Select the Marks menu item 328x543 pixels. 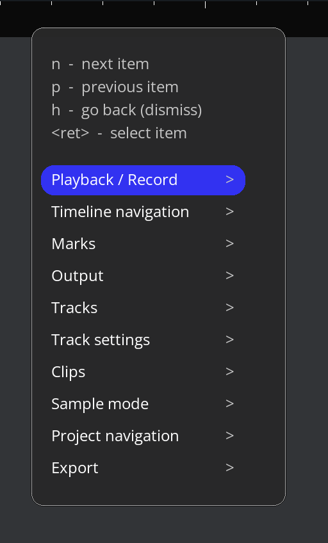tap(143, 244)
